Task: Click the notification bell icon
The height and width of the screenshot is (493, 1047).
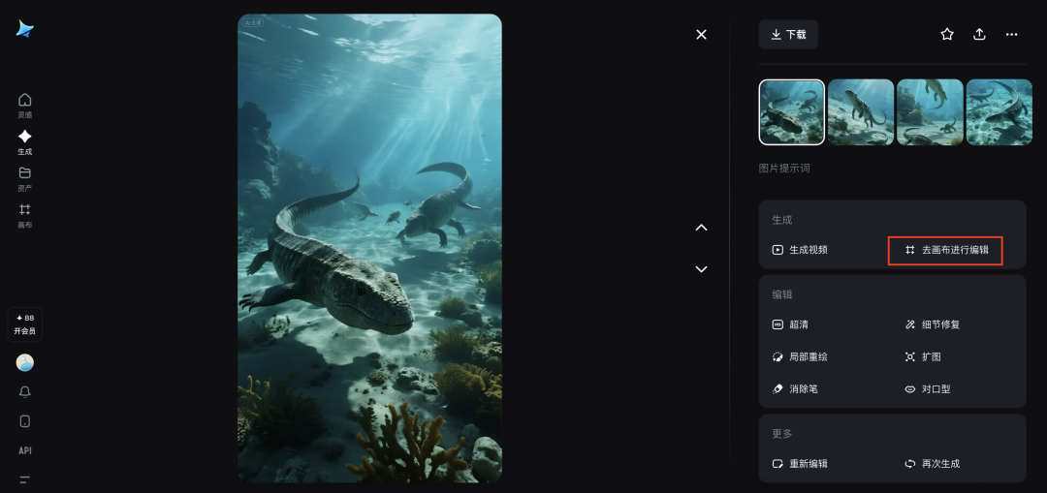Action: click(x=25, y=391)
